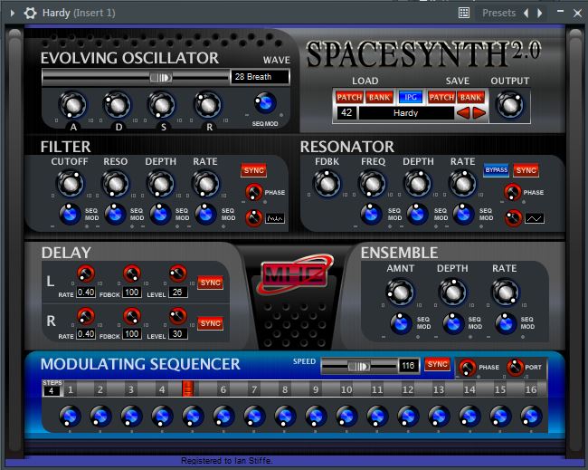588x470 pixels.
Task: Click the '28 Breath' wave name display
Action: (260, 77)
